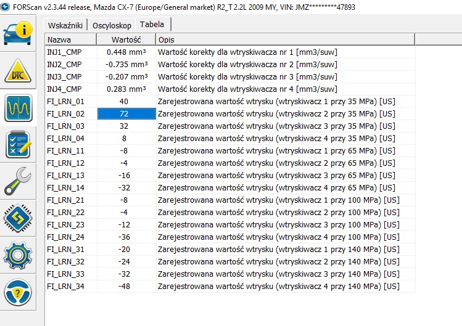Select the oscilloscope live data sidebar icon
462x326 pixels.
[x=19, y=108]
